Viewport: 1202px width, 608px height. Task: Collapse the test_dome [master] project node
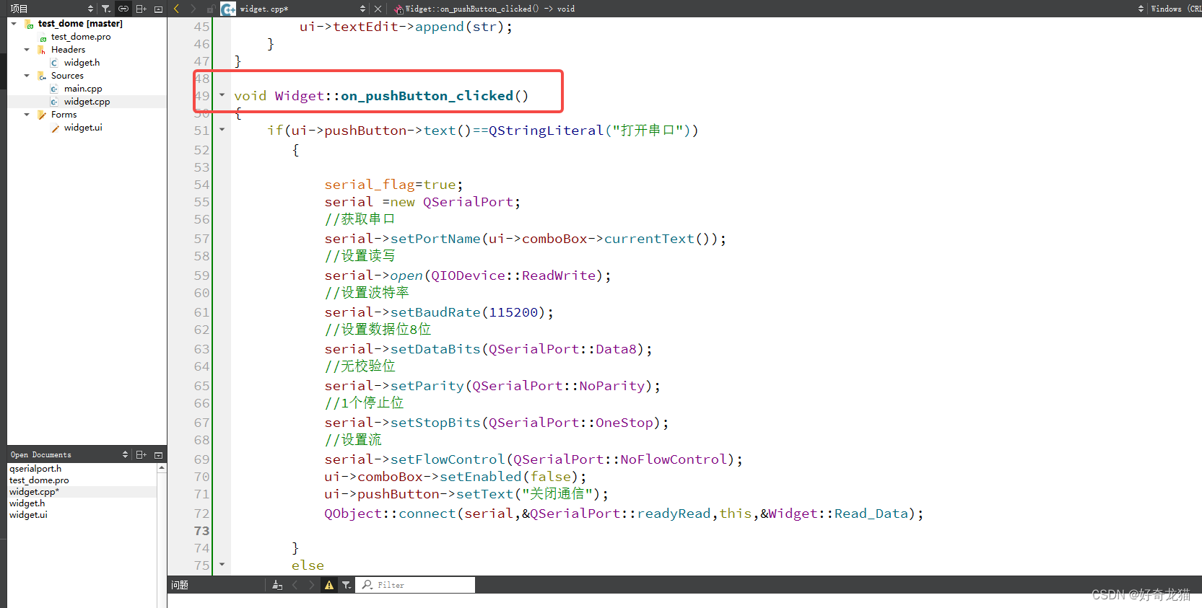tap(14, 24)
